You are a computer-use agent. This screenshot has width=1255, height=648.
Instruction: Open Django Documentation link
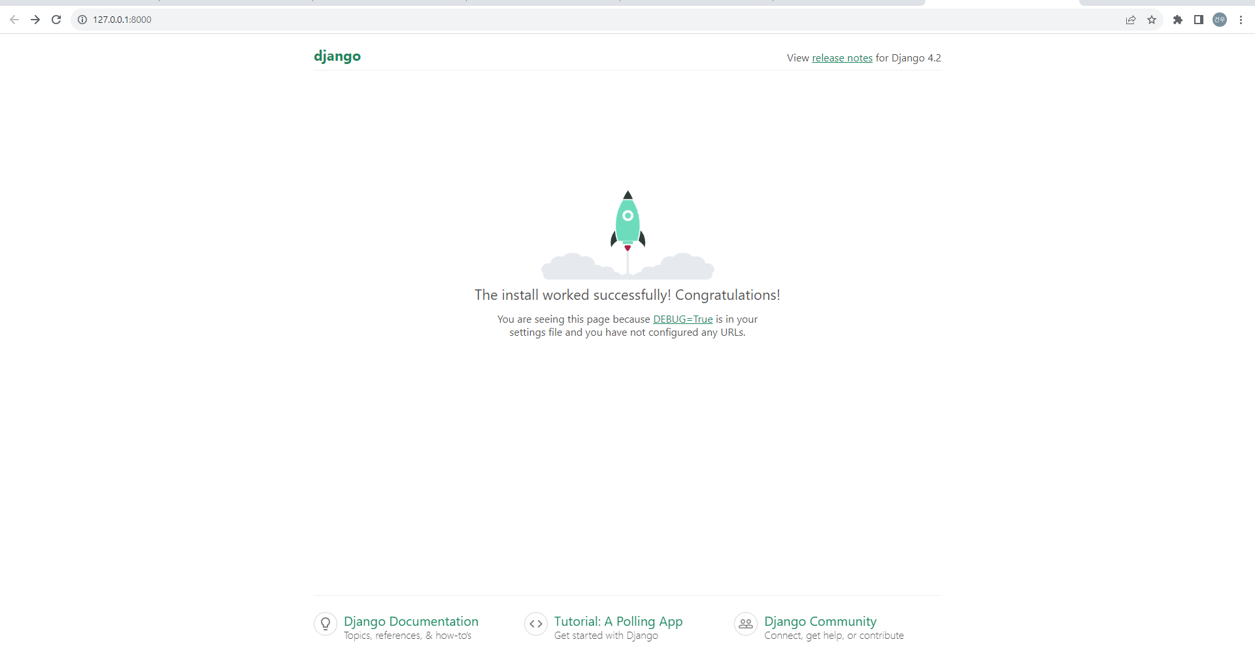[x=411, y=621]
